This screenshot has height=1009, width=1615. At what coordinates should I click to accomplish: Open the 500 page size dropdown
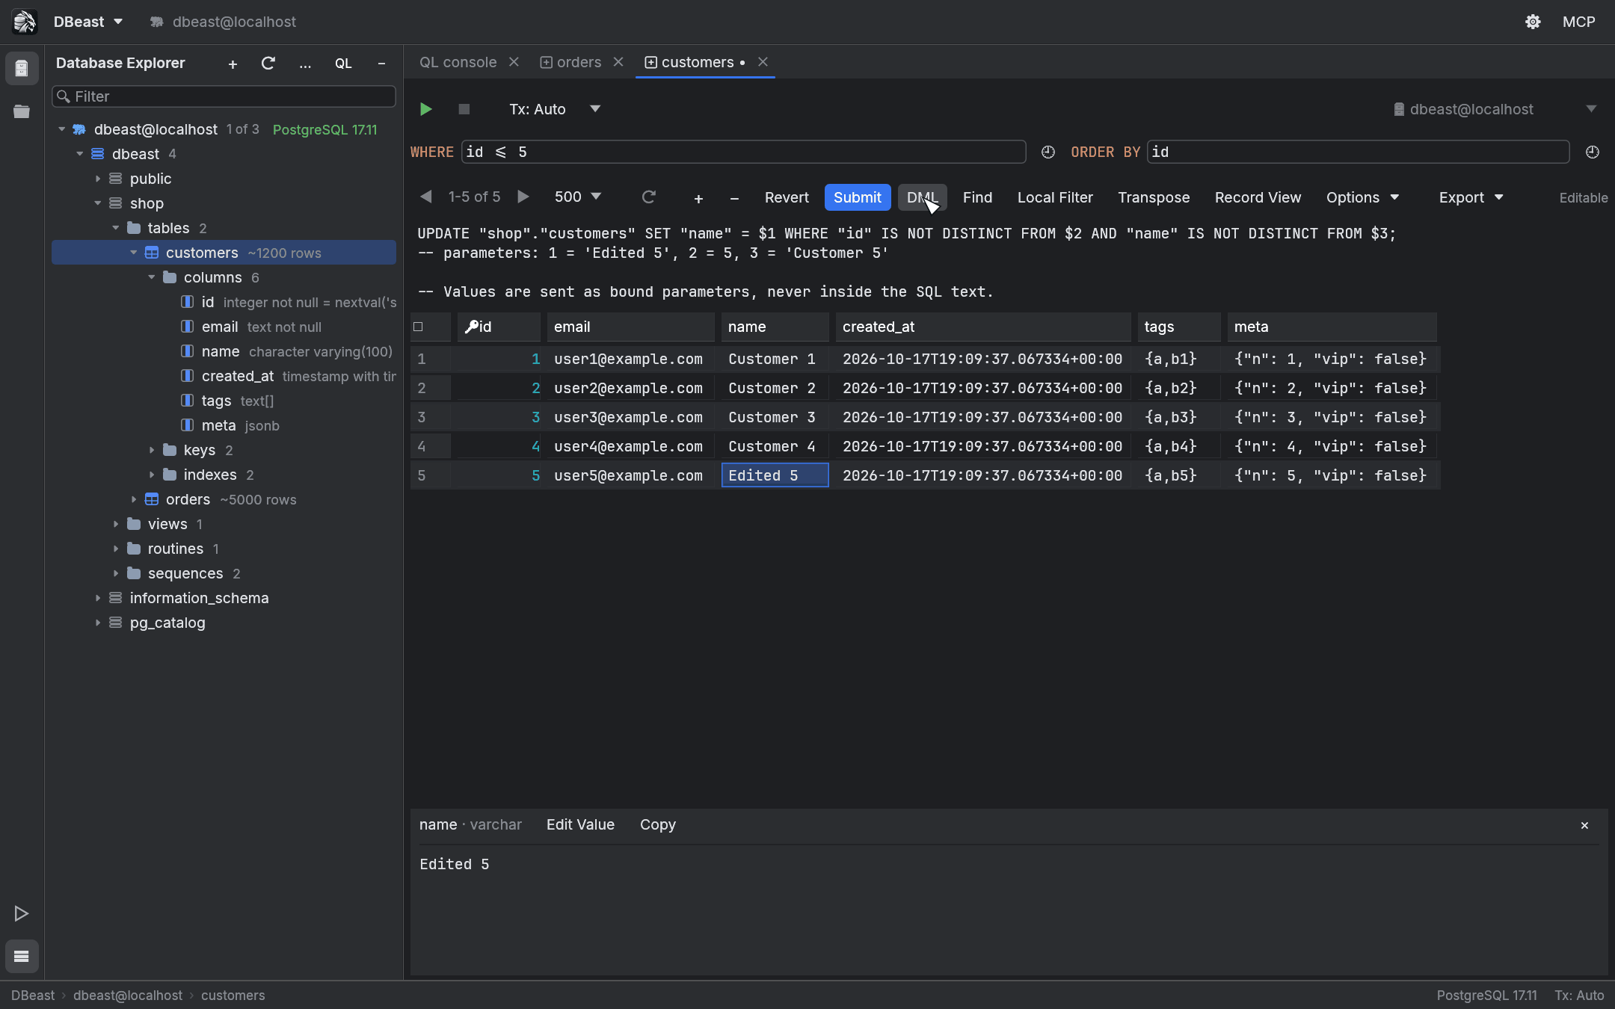[x=578, y=197]
